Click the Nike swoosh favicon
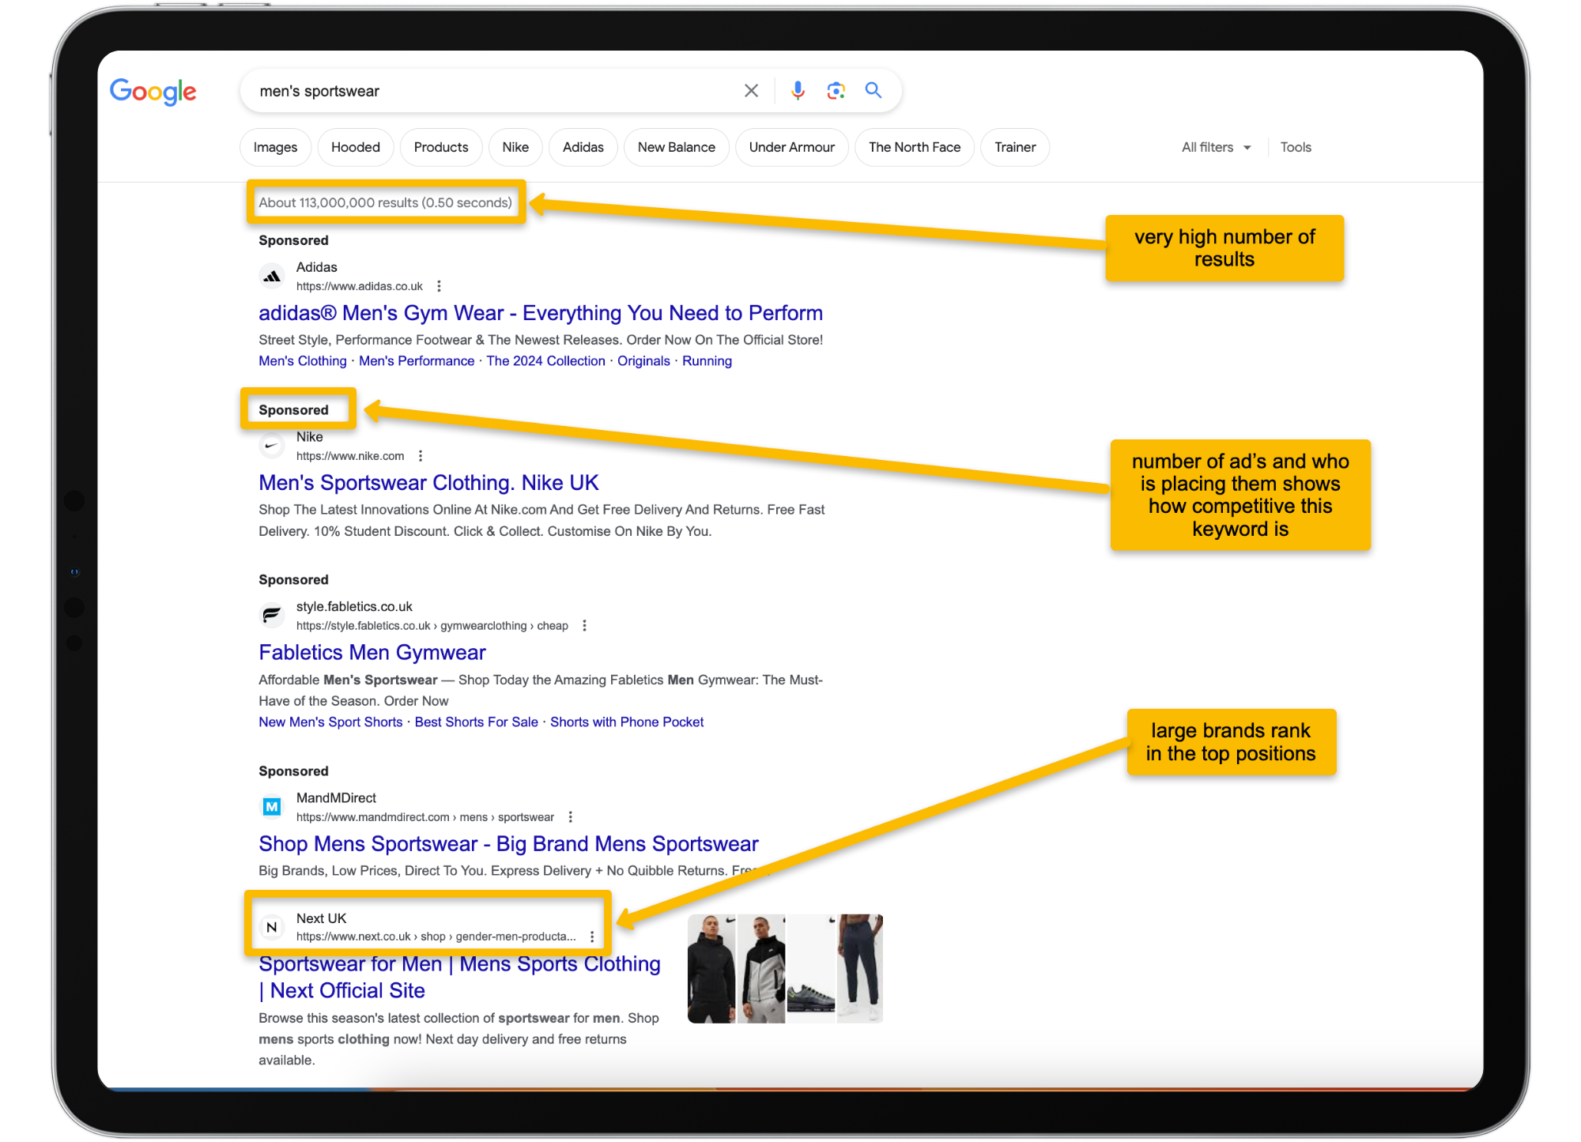The width and height of the screenshot is (1581, 1142). 272,446
